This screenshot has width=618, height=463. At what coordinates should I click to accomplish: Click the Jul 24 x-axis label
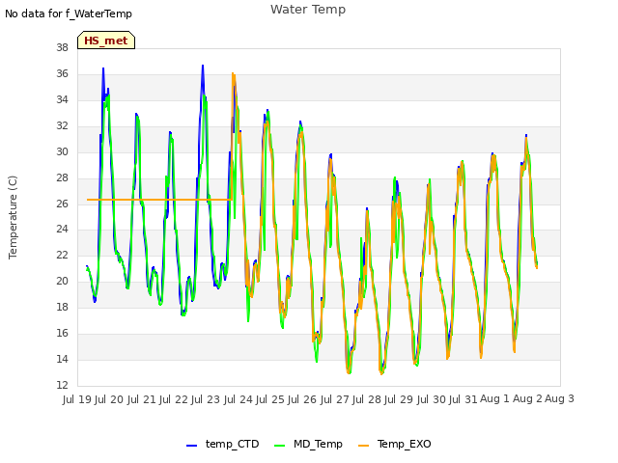click(x=239, y=399)
